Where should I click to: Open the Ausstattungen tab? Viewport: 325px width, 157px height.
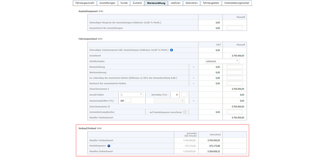coord(107,3)
